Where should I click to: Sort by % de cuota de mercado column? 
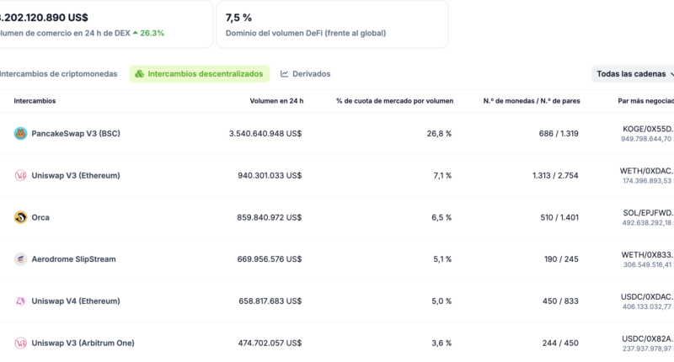(x=394, y=101)
